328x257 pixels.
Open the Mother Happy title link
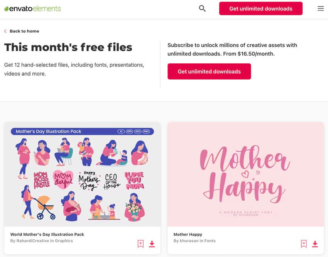(188, 234)
